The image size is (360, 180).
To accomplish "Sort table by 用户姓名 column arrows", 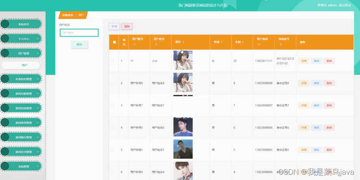I will pyautogui.click(x=156, y=45).
